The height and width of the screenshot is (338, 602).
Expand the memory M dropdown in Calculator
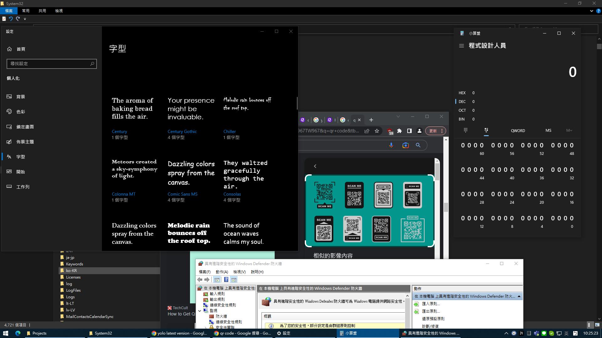[x=569, y=131]
